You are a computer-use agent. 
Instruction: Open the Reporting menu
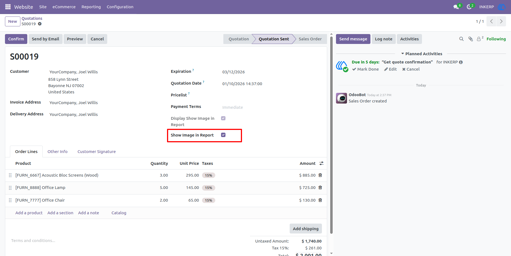click(91, 7)
